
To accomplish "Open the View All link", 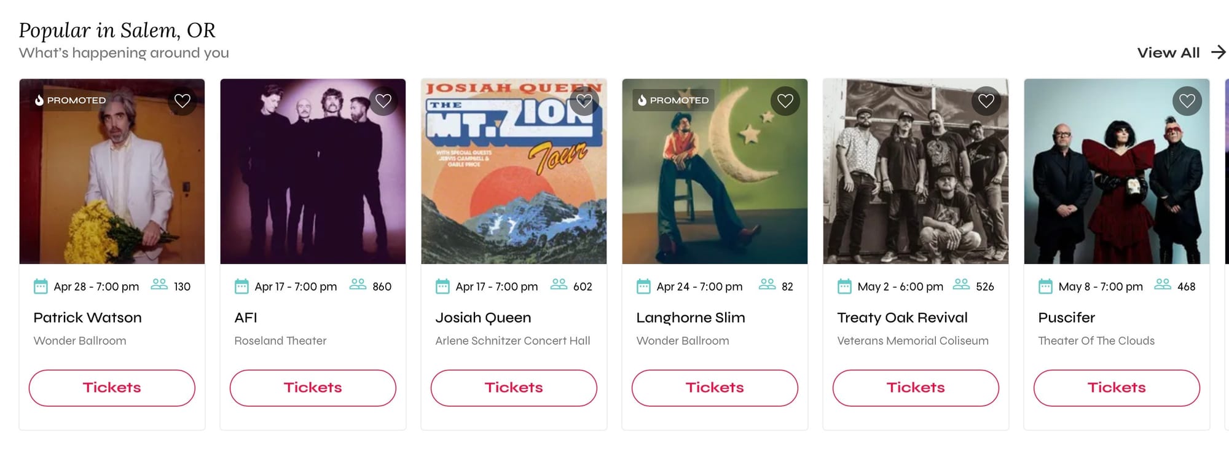I will [1168, 52].
